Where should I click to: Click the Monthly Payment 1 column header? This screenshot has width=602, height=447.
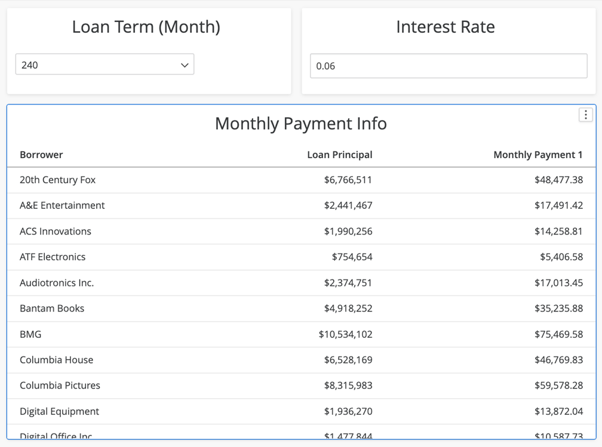tap(537, 155)
